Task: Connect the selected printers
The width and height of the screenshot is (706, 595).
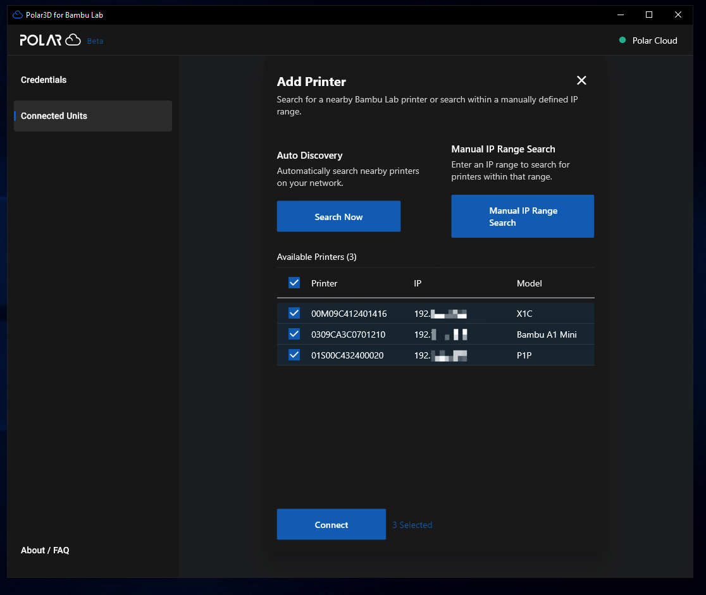Action: [331, 524]
